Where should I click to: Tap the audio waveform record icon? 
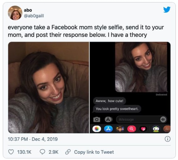coord(163,119)
